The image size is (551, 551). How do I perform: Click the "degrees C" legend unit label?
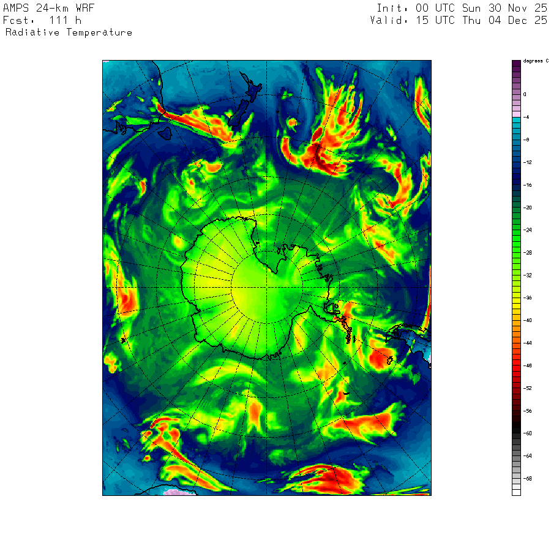click(x=536, y=61)
